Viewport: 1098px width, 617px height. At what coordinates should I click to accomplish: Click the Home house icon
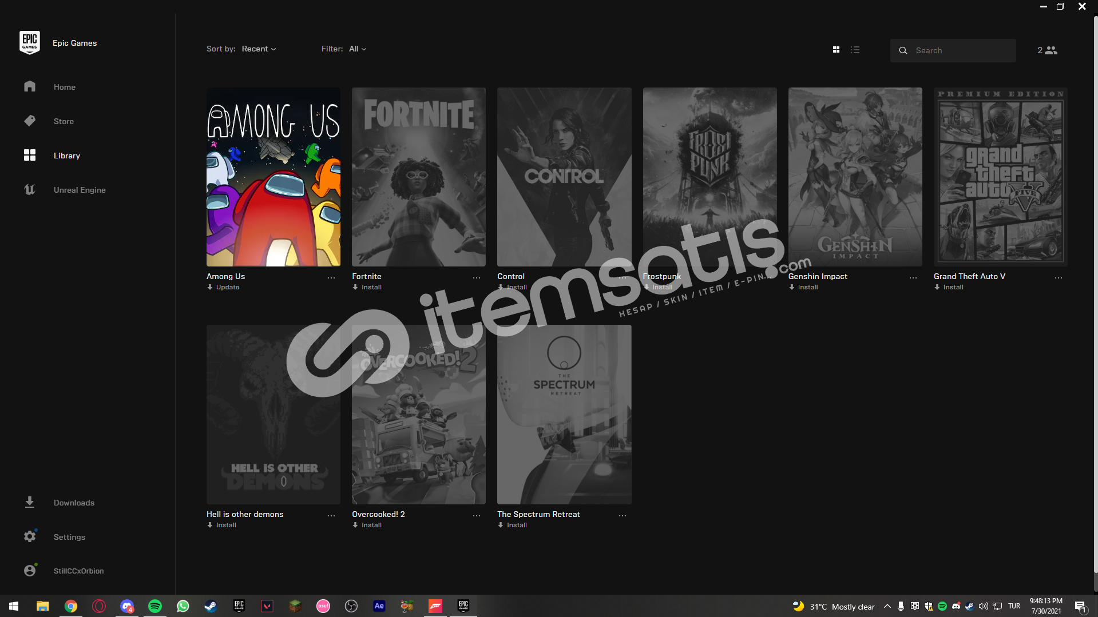pos(30,86)
